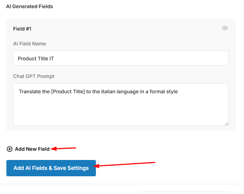Click the plus circle icon for new field
Screen dimensions: 244x194
tap(10, 149)
